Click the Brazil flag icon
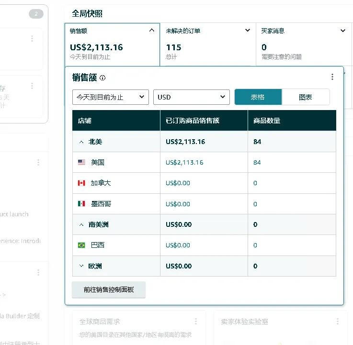353x345 pixels. (81, 245)
